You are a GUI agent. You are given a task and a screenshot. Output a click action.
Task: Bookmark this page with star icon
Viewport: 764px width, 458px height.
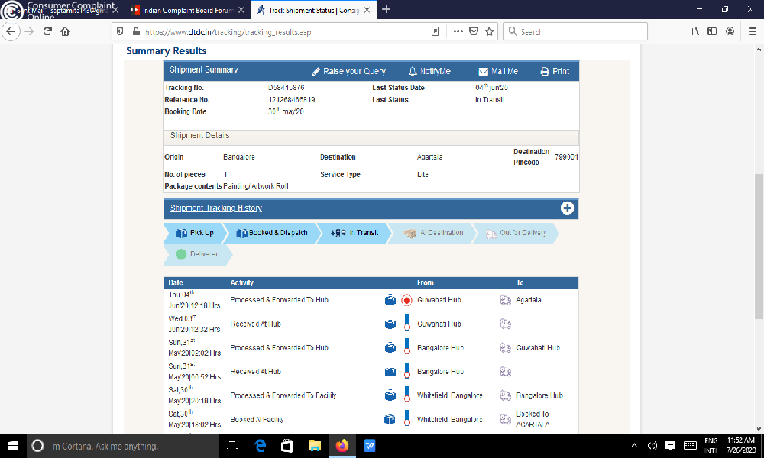click(x=490, y=31)
